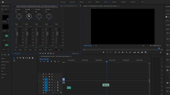The width and height of the screenshot is (170, 95).
Task: Click red Record button in Audio Track Mixer
Action: coord(53,53)
